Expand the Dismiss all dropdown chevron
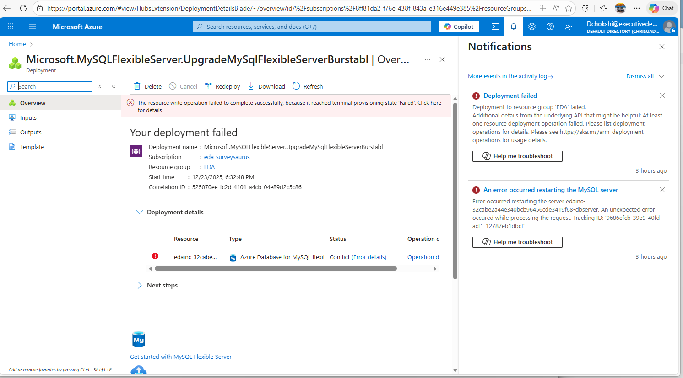683x378 pixels. (x=661, y=76)
